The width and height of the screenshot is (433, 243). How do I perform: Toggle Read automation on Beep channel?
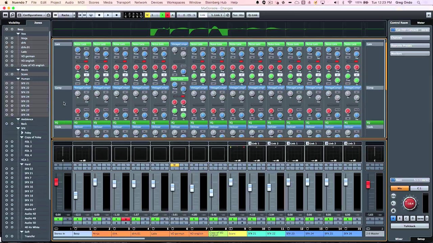(x=77, y=219)
